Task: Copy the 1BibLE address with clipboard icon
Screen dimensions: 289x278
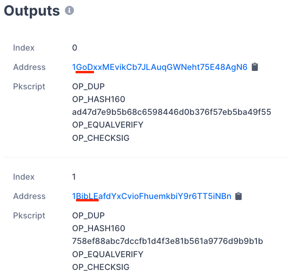Action: coord(239,196)
